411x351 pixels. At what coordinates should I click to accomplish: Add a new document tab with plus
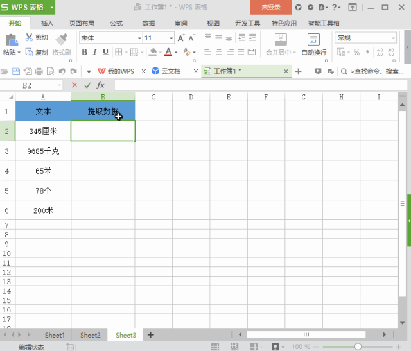pos(298,71)
